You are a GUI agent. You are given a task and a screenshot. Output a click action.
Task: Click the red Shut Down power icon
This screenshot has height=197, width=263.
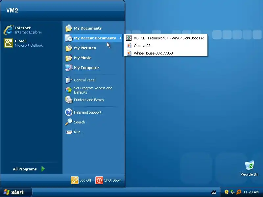99,180
